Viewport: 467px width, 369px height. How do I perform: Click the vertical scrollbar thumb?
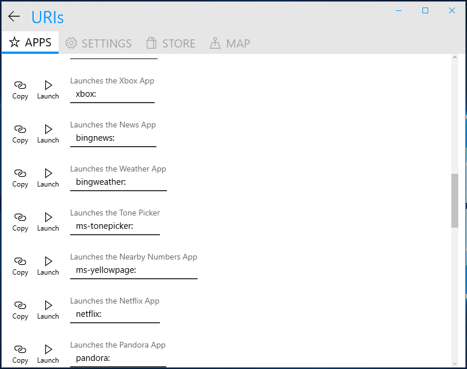click(454, 201)
